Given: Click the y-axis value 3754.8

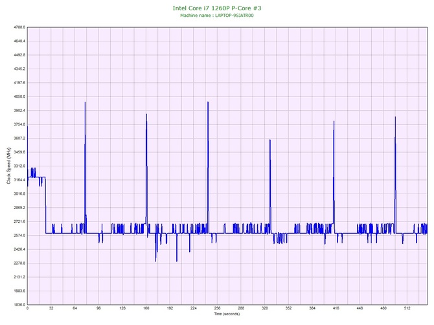Looking at the screenshot, I should pyautogui.click(x=19, y=124).
